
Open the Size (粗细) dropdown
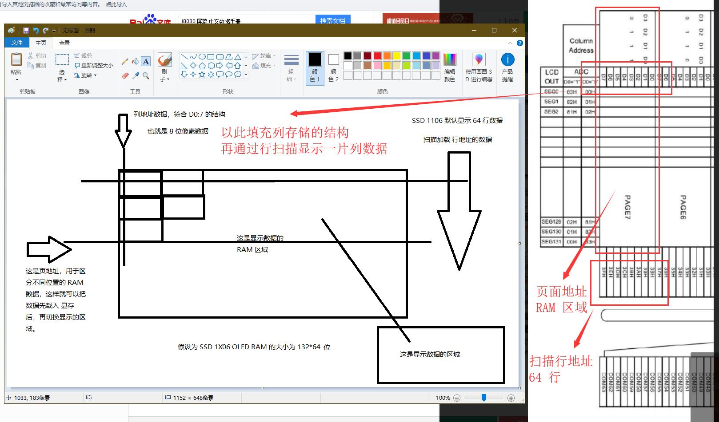291,67
